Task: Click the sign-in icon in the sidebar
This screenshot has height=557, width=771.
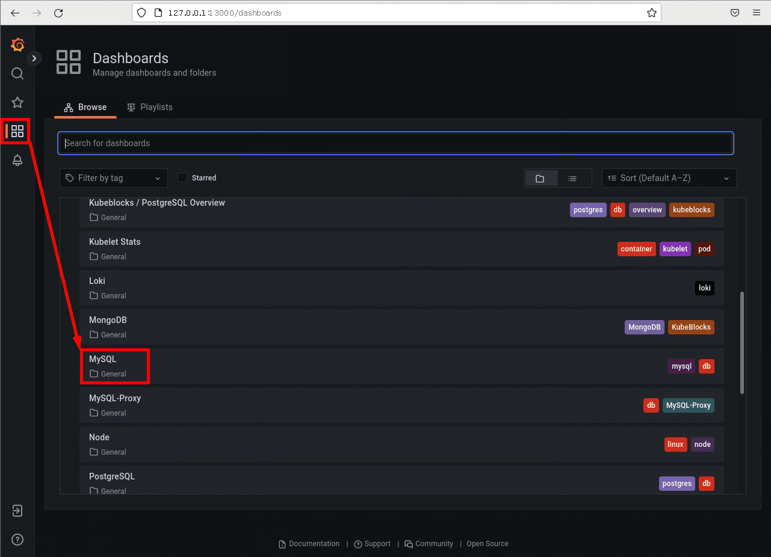Action: click(x=17, y=511)
